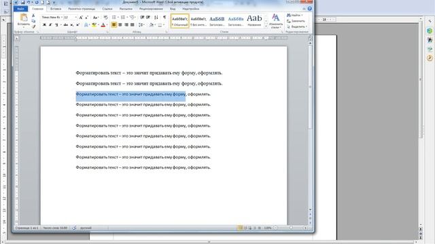This screenshot has width=435, height=244.
Task: Click the Copy icon in the clipboard group
Action: tap(33, 21)
